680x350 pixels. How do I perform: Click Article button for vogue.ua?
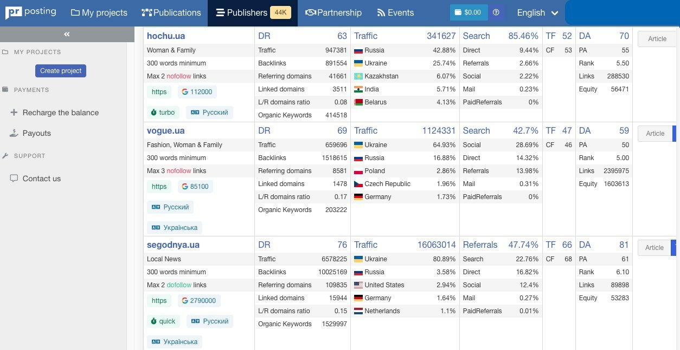(x=655, y=134)
